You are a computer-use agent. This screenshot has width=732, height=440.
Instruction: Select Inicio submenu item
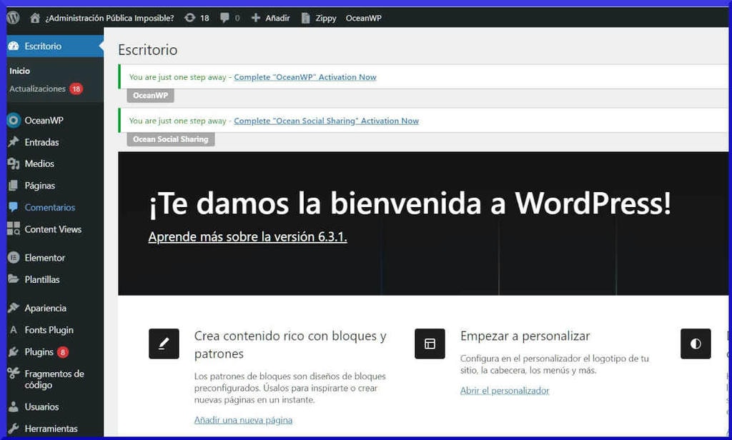[19, 71]
